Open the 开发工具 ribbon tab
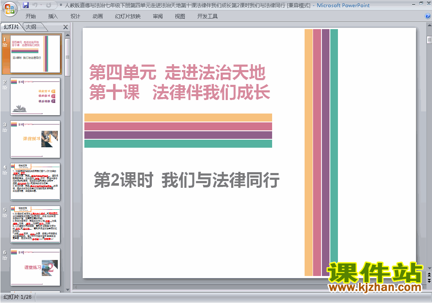The image size is (432, 303). [x=208, y=16]
